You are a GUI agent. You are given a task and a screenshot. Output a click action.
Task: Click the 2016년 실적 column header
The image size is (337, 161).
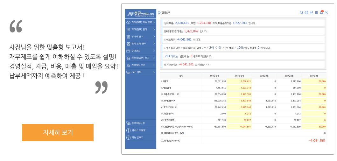[x=214, y=76]
